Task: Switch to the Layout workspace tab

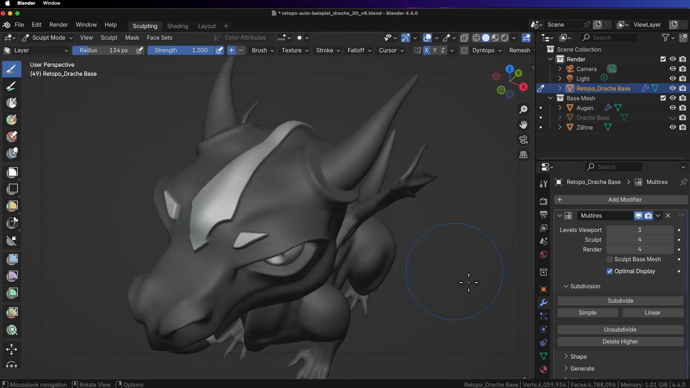Action: (x=207, y=26)
